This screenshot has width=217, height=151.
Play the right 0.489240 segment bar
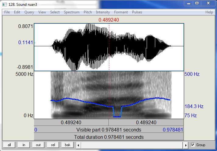[146, 122]
